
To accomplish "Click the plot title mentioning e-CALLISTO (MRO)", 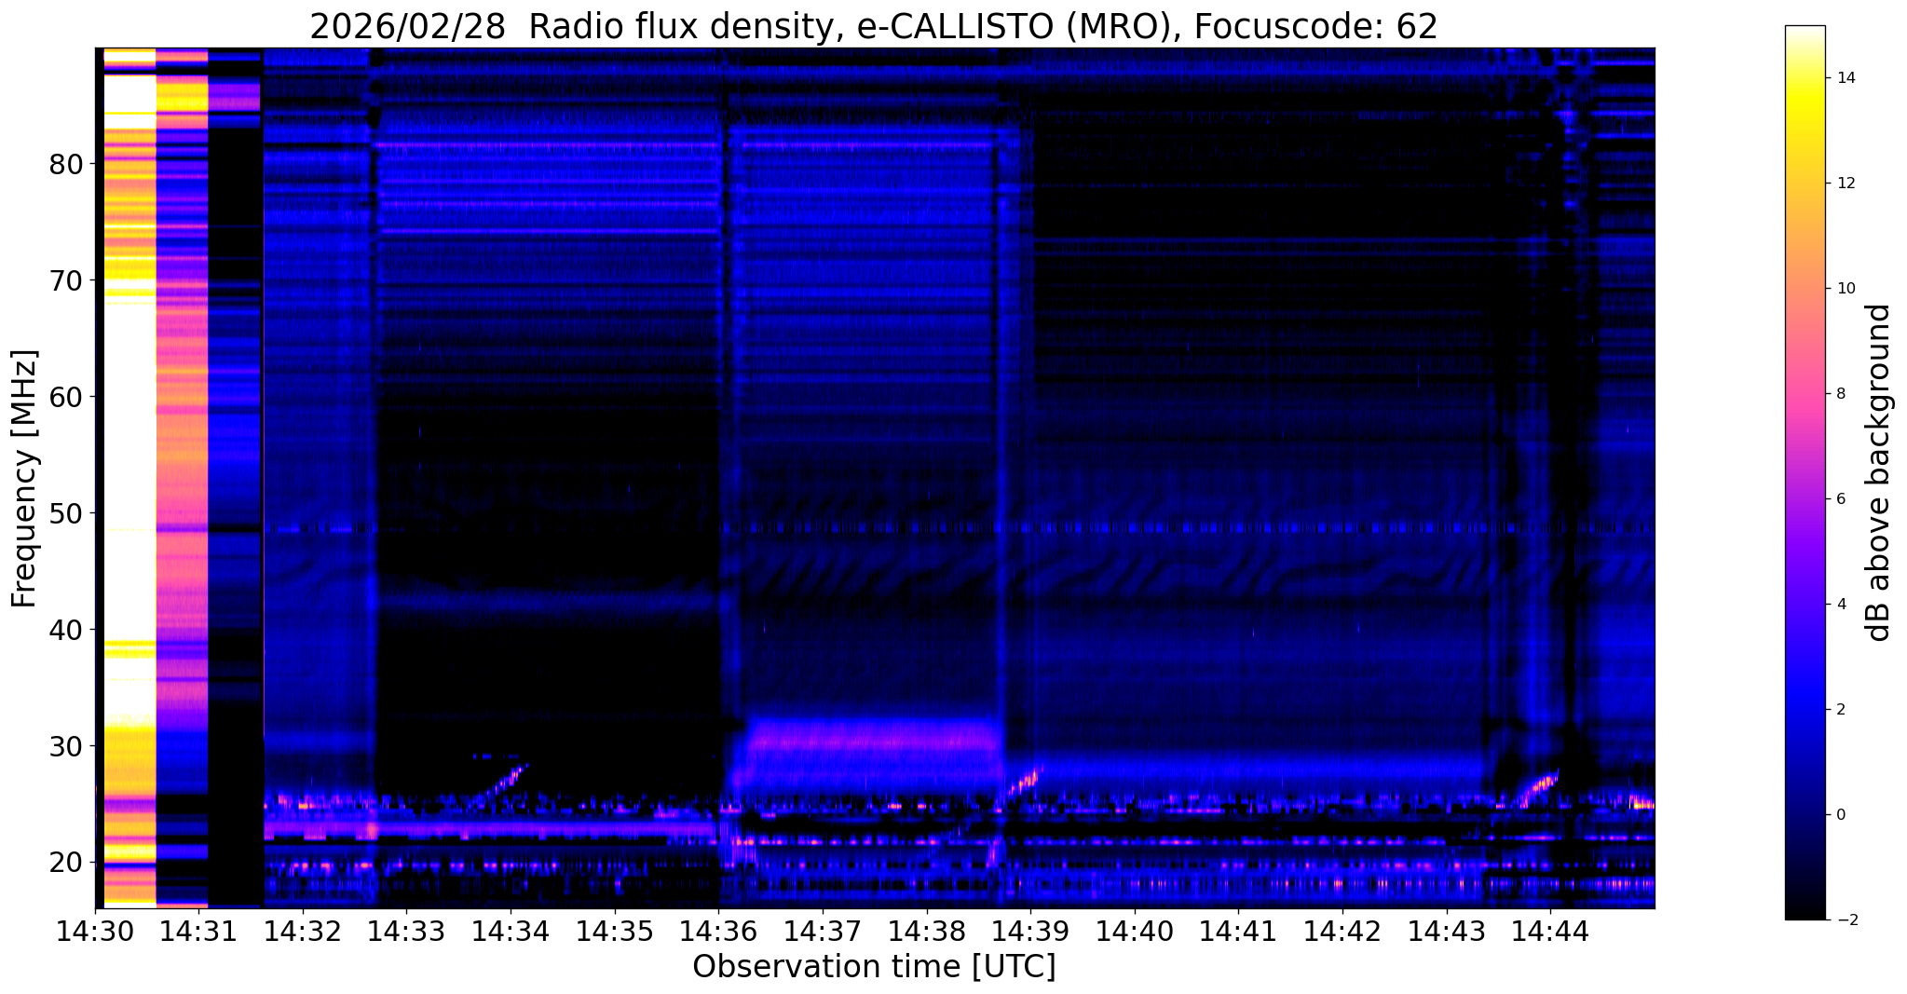I will tap(874, 26).
